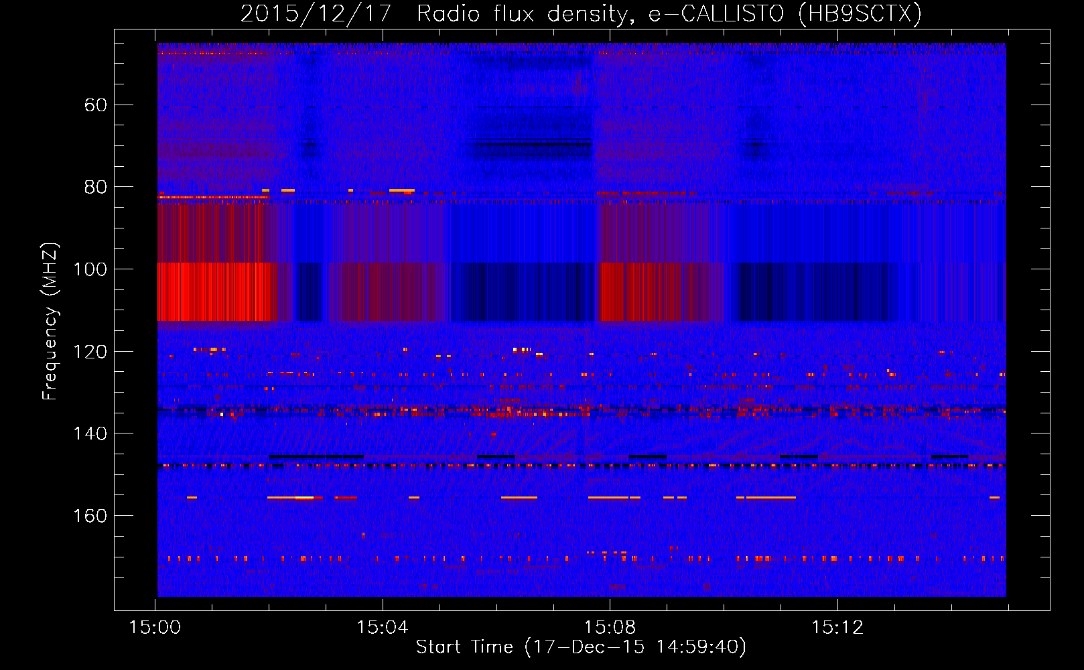Click the '15:00' time tick label
The height and width of the screenshot is (670, 1084).
pos(155,628)
